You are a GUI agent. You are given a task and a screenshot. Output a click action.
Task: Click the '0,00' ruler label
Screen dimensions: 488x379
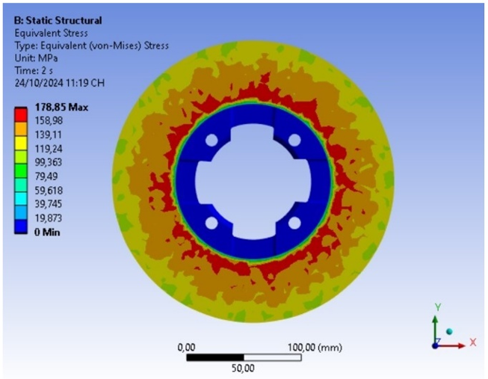click(x=186, y=348)
